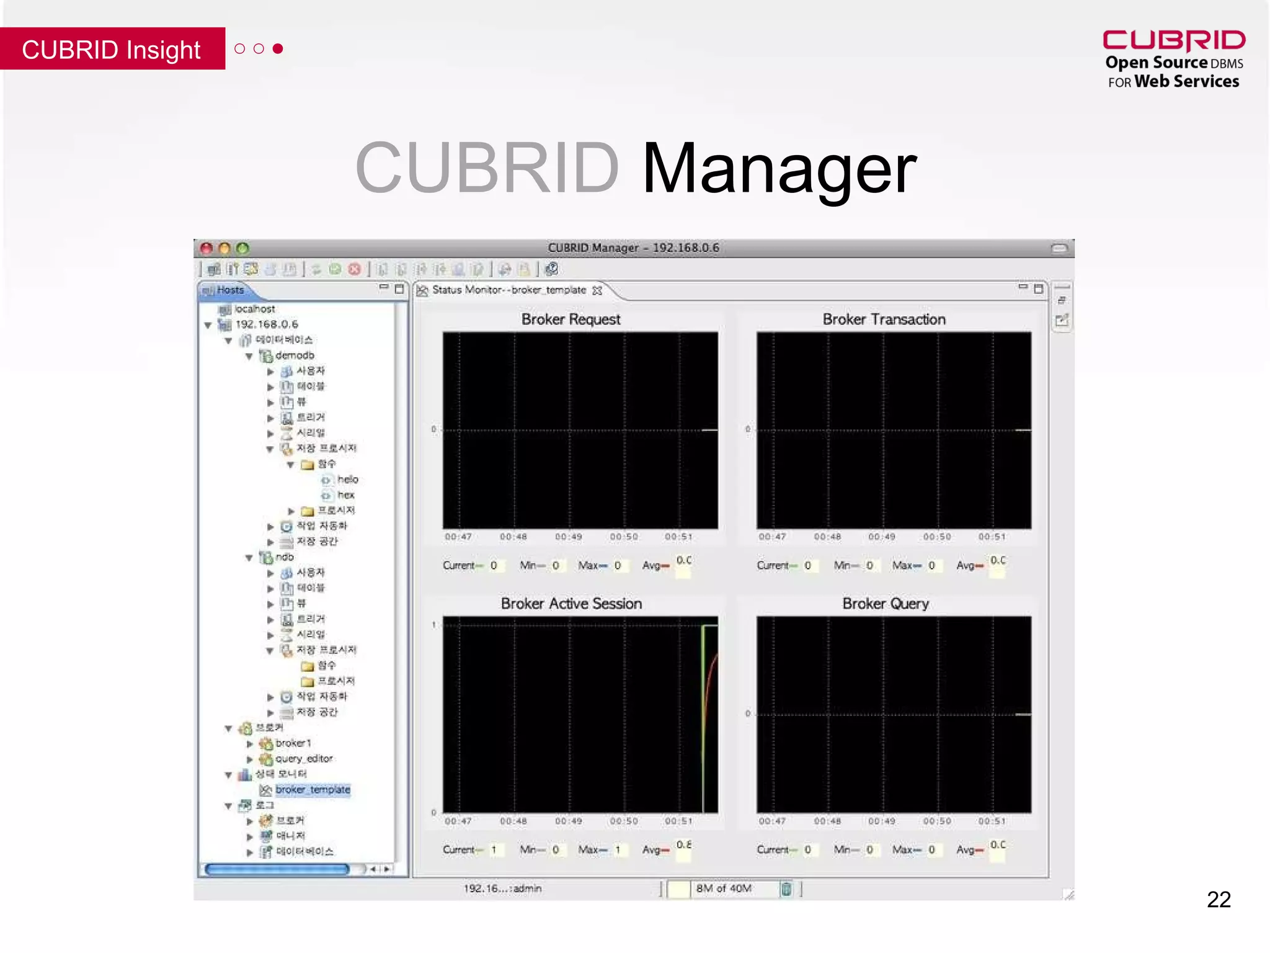This screenshot has height=953, width=1270.
Task: Select 트리거 under demodb
Action: click(311, 418)
